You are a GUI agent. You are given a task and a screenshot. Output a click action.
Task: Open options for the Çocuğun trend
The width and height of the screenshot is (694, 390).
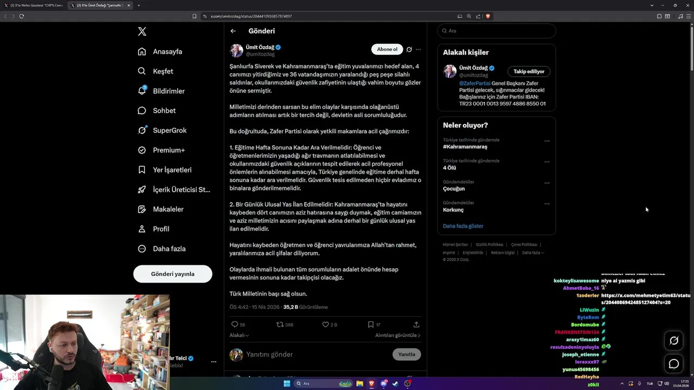click(x=547, y=183)
